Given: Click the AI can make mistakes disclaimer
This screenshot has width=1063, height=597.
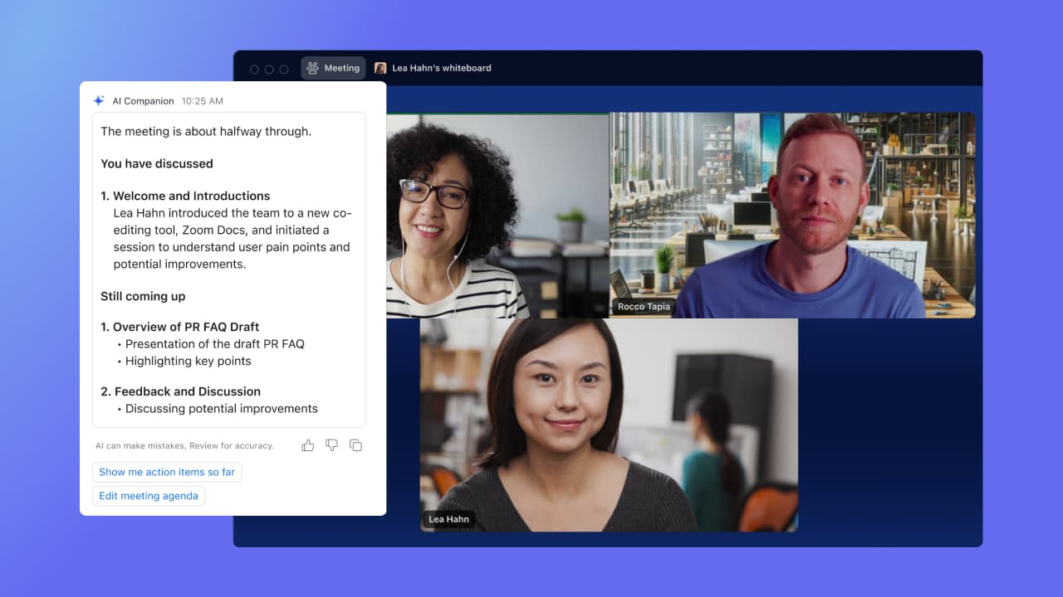Looking at the screenshot, I should [184, 445].
